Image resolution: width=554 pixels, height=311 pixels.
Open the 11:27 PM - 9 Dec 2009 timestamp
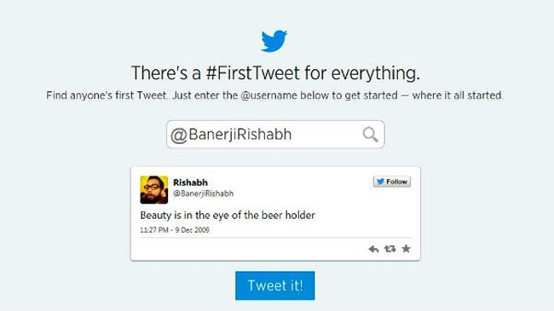click(175, 230)
